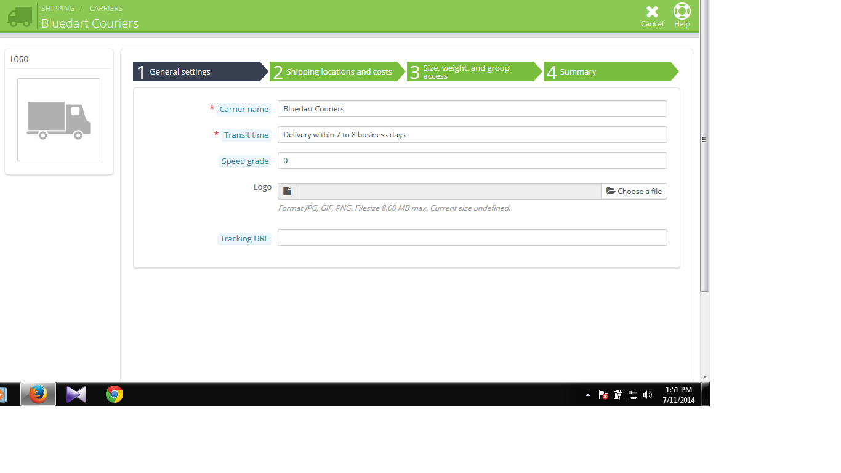
Task: Click the volume speaker tray icon
Action: [x=647, y=395]
